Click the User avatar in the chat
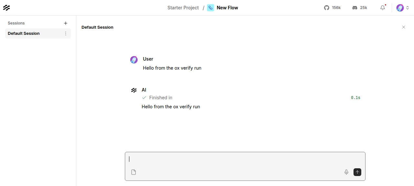The image size is (414, 186). tap(134, 60)
